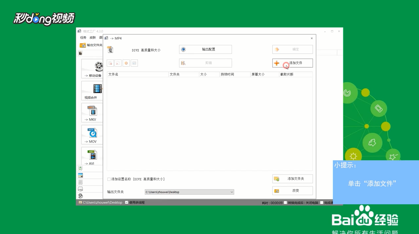Click the Video category clapperboard icon
This screenshot has height=234, width=419.
coord(80,53)
